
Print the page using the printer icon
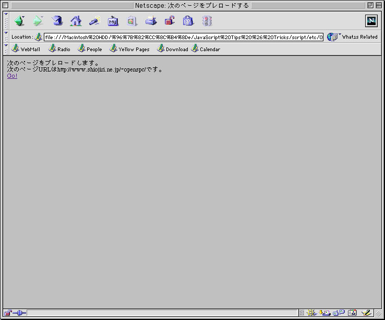(151, 21)
